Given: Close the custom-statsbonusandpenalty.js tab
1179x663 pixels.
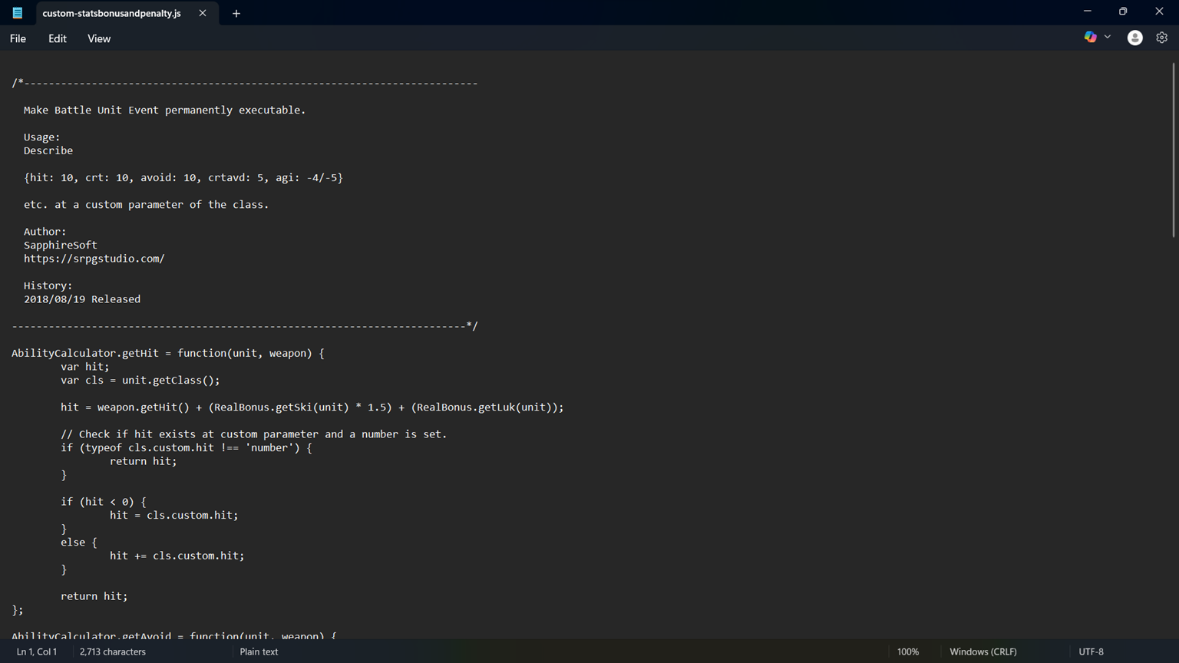Looking at the screenshot, I should pyautogui.click(x=203, y=13).
